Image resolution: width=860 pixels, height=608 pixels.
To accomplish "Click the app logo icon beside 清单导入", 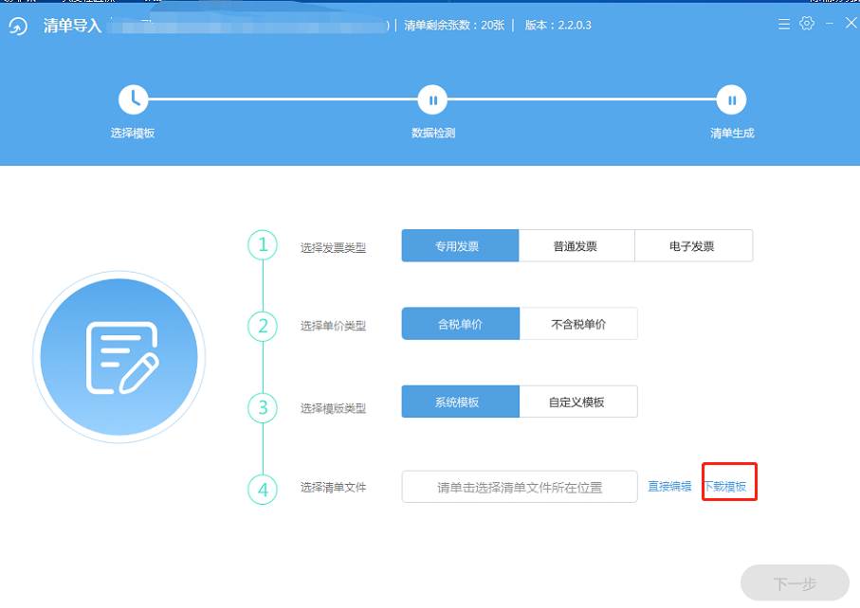I will tap(18, 26).
